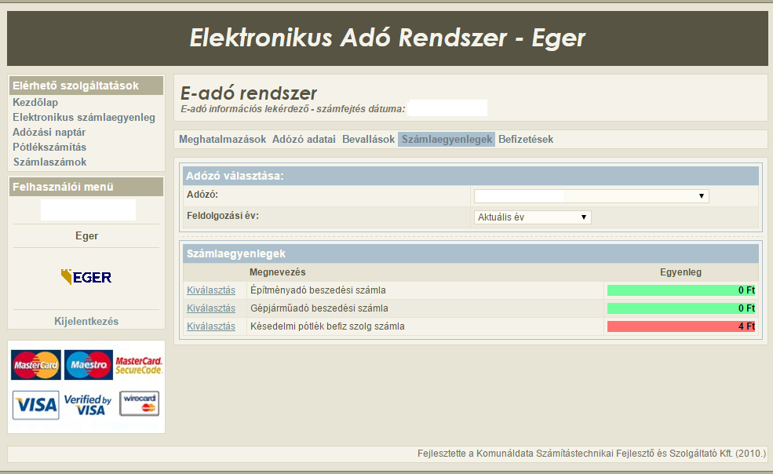Switch to the Adózó adatai tab
Screen dimensions: 773x474
304,140
